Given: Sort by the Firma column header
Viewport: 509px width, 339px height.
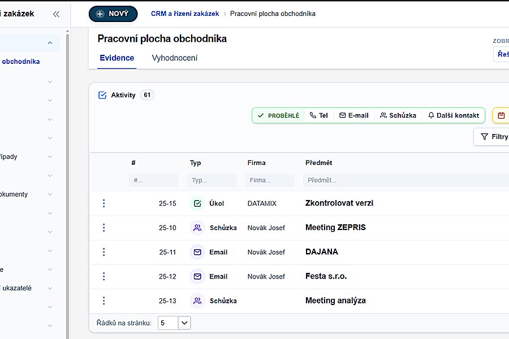Looking at the screenshot, I should [256, 163].
